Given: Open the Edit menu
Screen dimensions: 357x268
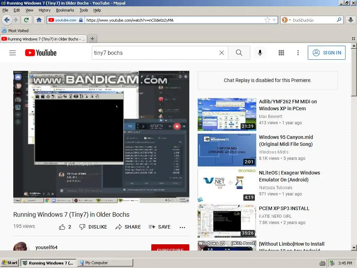Looking at the screenshot, I should [x=17, y=10].
